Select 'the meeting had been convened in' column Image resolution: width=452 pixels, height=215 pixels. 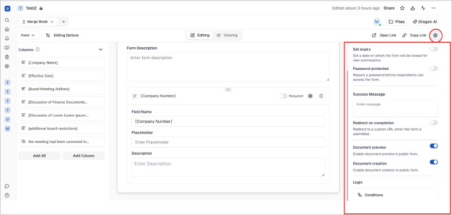[x=61, y=142]
